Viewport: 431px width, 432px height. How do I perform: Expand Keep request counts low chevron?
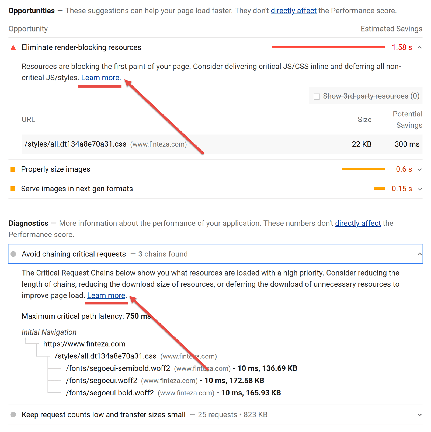419,415
